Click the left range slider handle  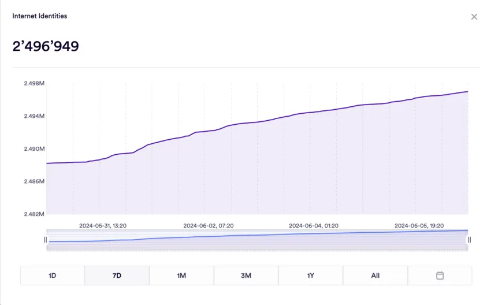pyautogui.click(x=45, y=240)
